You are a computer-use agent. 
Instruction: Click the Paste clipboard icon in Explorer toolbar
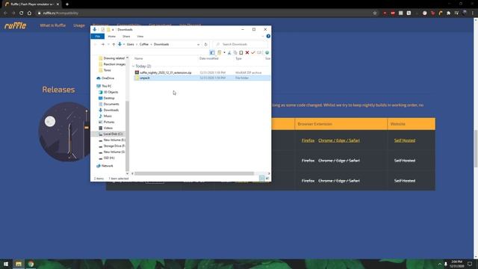tap(240, 52)
